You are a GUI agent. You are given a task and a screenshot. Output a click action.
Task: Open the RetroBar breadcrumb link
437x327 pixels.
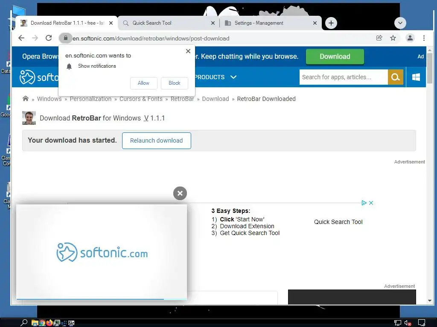[182, 99]
